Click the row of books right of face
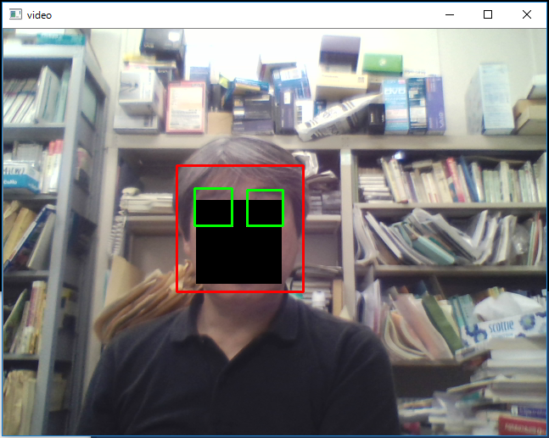 [x=450, y=180]
